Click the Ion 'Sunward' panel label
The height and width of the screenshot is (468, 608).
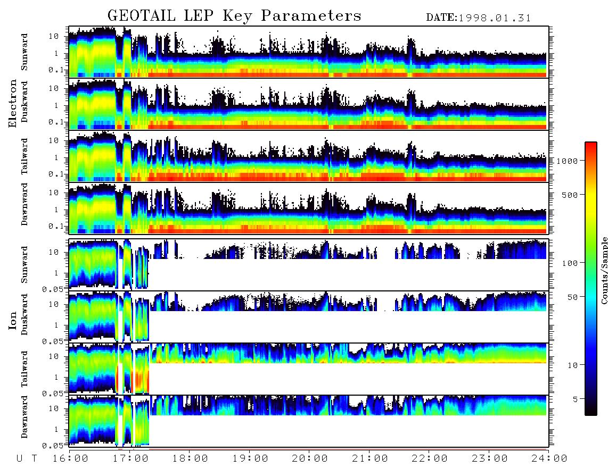tap(24, 264)
